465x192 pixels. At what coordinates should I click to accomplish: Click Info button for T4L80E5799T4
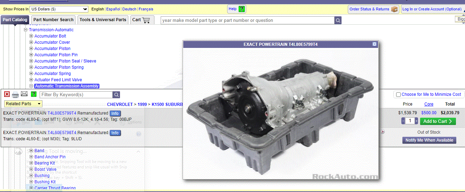click(115, 114)
